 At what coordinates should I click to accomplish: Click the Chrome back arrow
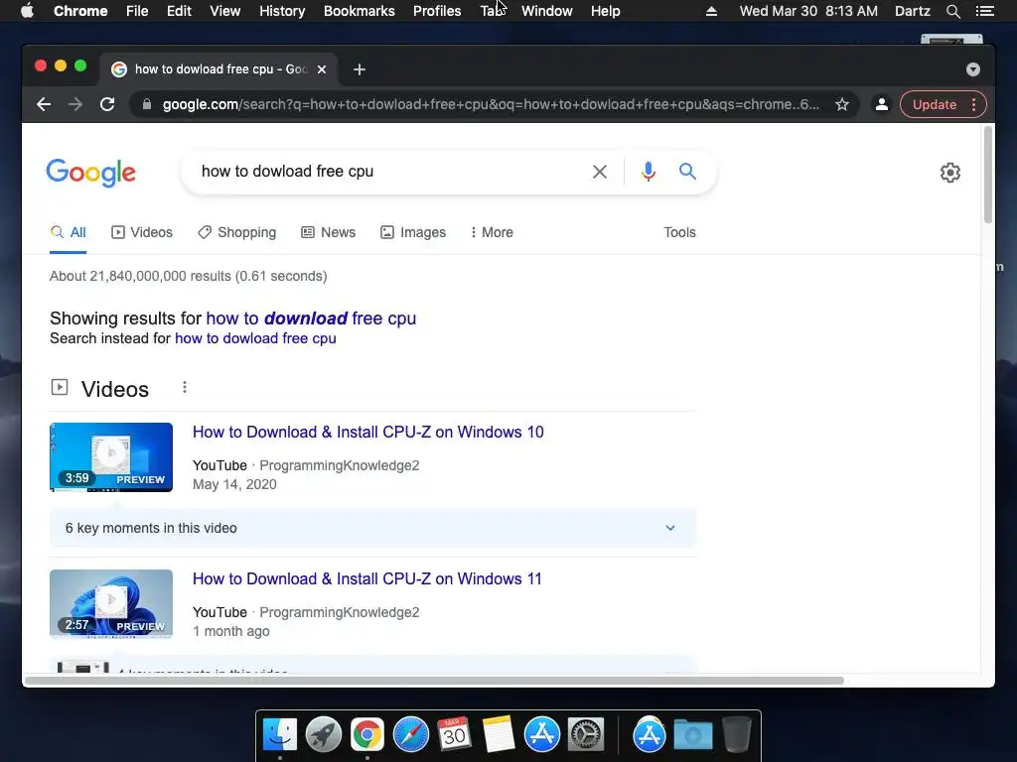pyautogui.click(x=44, y=104)
